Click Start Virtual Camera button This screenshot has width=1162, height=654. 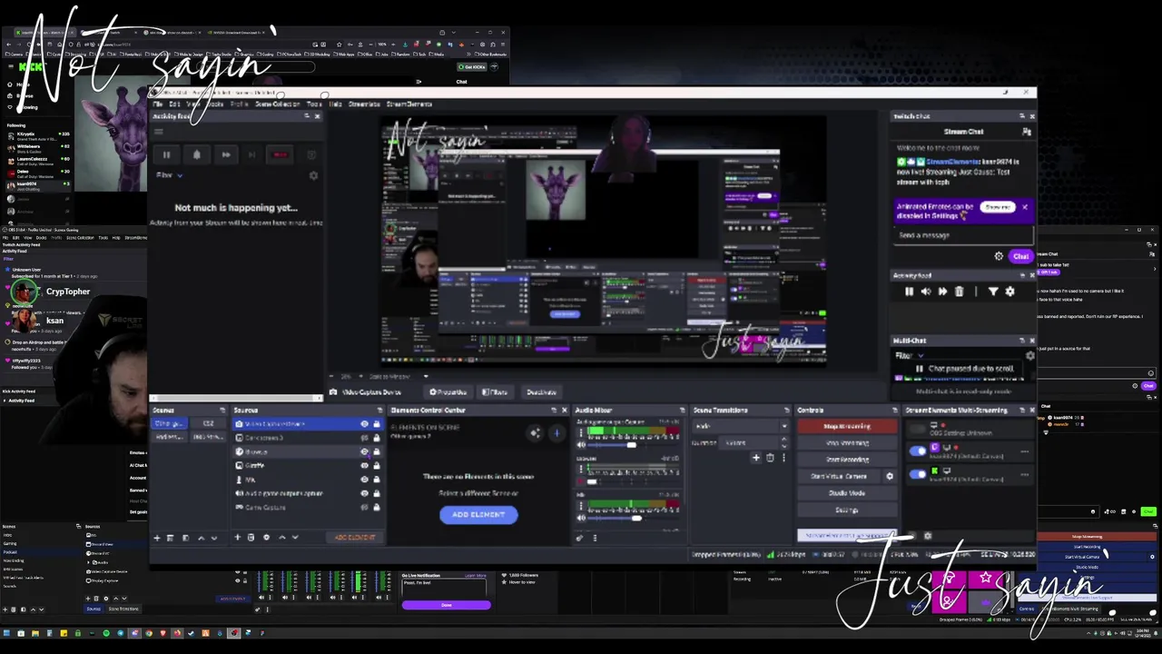840,476
